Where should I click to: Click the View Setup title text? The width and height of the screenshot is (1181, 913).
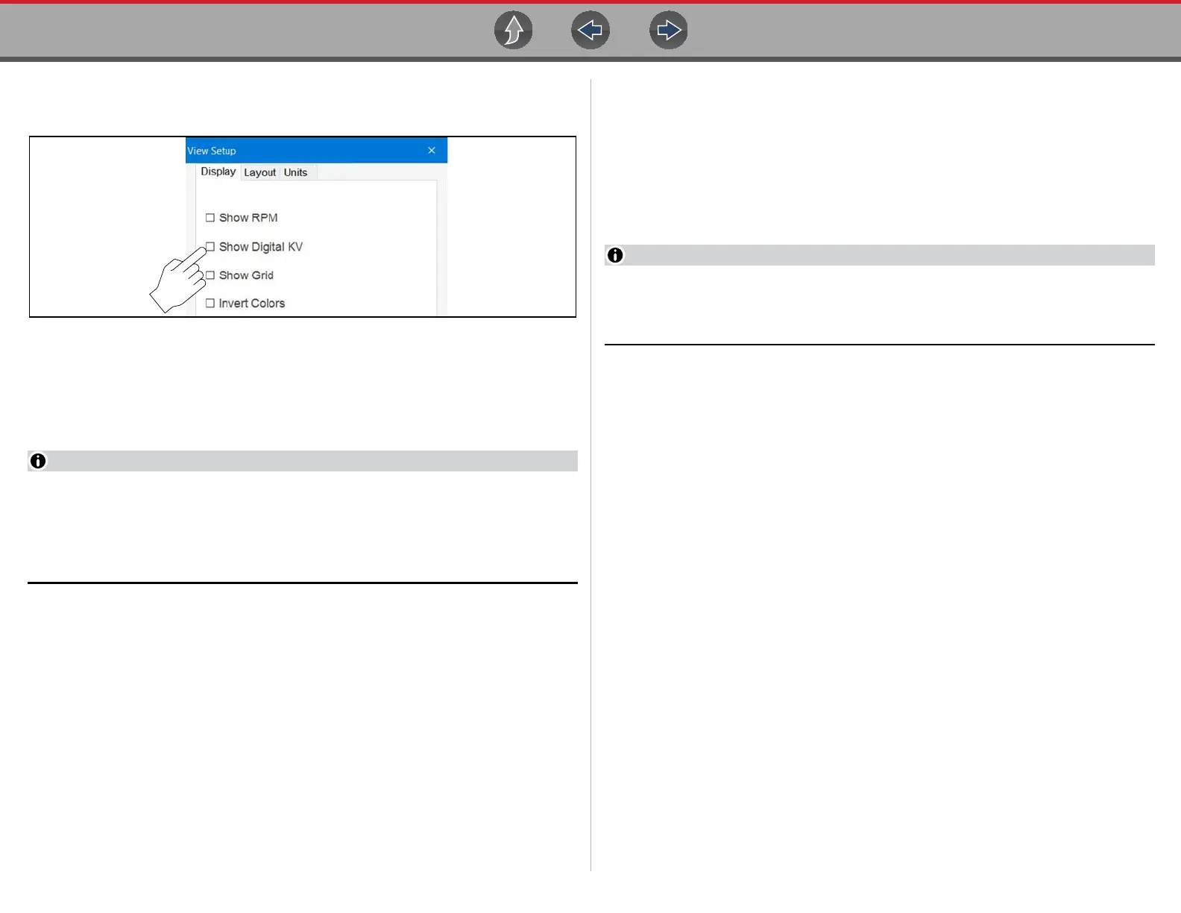click(212, 151)
